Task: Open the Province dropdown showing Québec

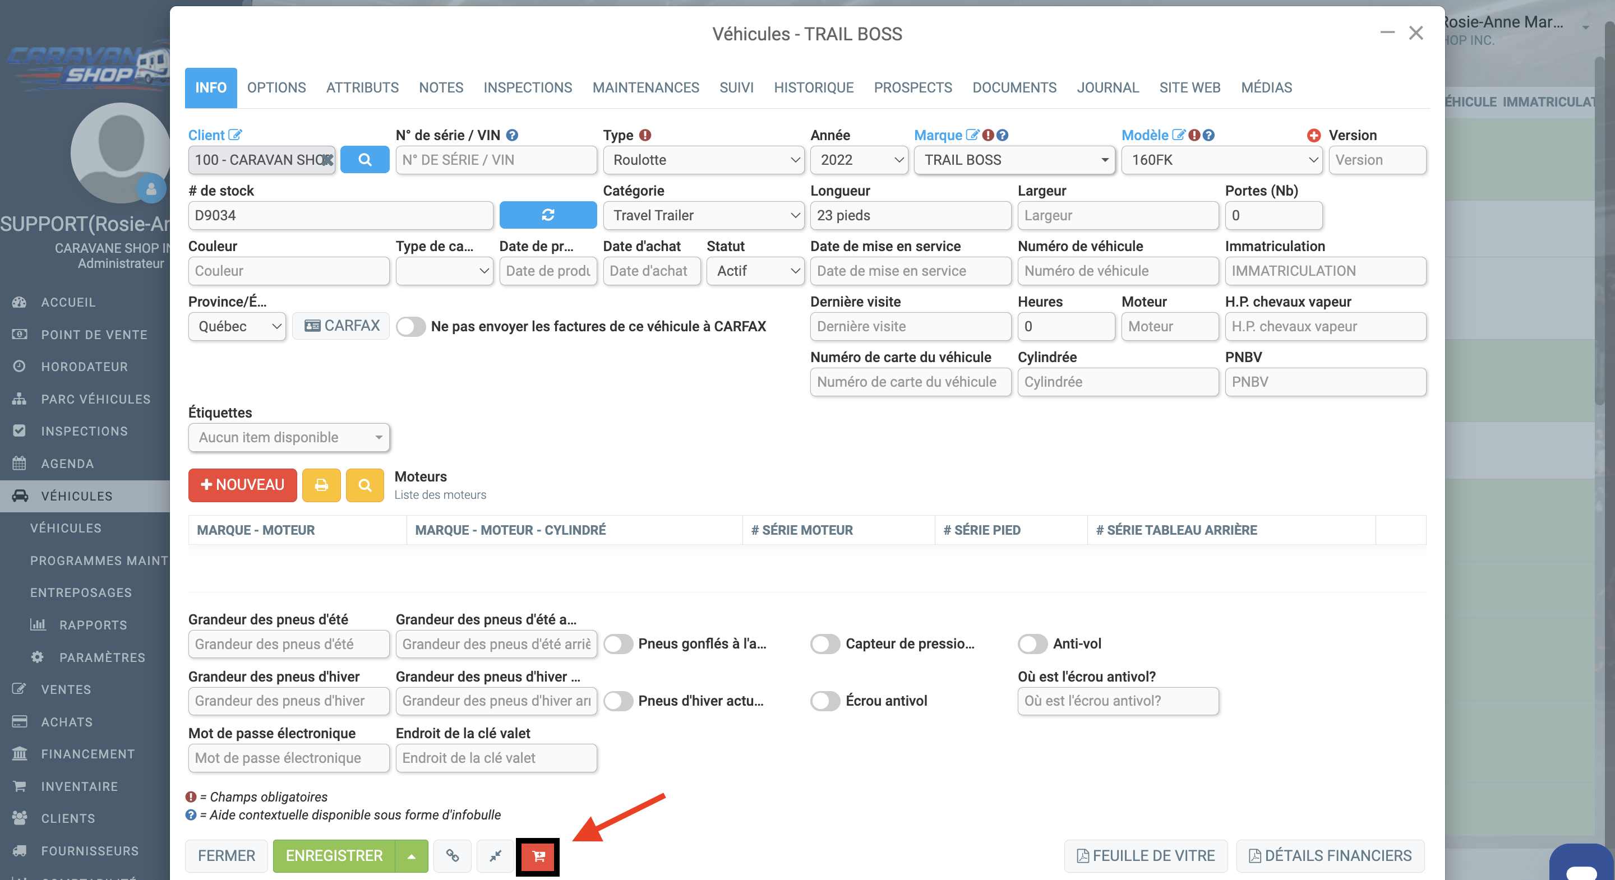Action: [x=237, y=327]
